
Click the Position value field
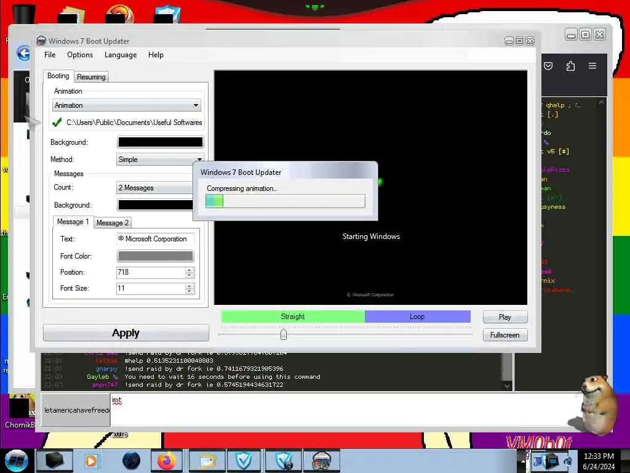pos(151,272)
